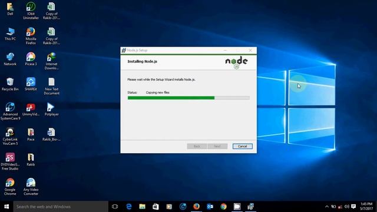Open Outlook from the taskbar
The image size is (377, 212).
click(x=210, y=207)
